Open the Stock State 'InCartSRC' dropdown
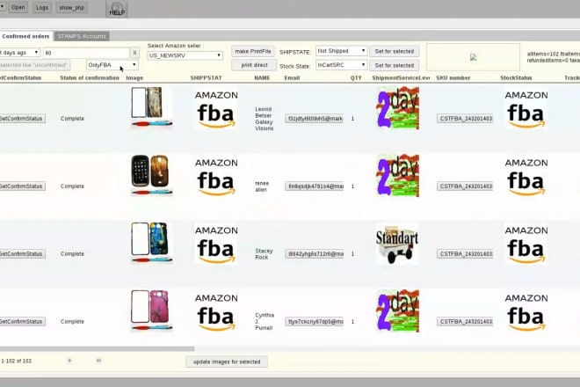580x387 pixels. coord(341,65)
